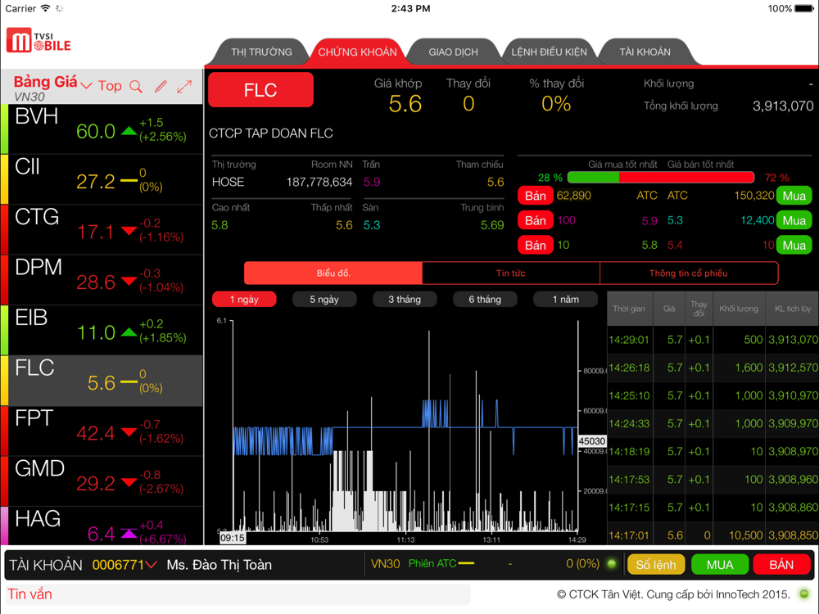Tap the Room NN value 187,778,634
Viewport: 819px width, 614px height.
tap(319, 183)
